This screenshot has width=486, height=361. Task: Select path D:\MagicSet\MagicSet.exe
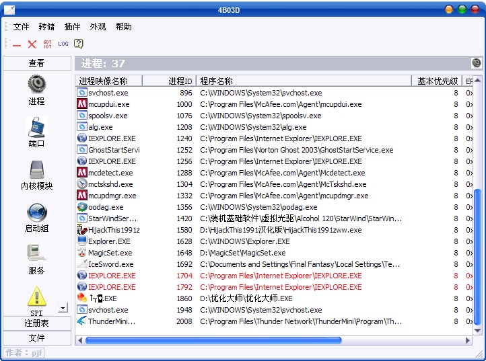point(243,253)
